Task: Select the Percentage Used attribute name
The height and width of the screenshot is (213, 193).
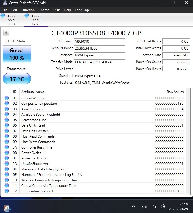Action: coord(34,120)
